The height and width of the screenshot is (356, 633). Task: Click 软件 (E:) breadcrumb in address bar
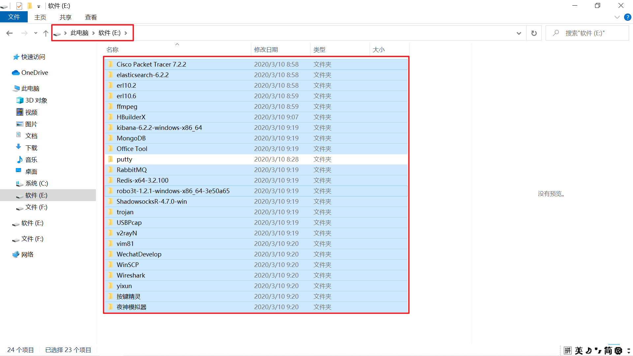[109, 33]
